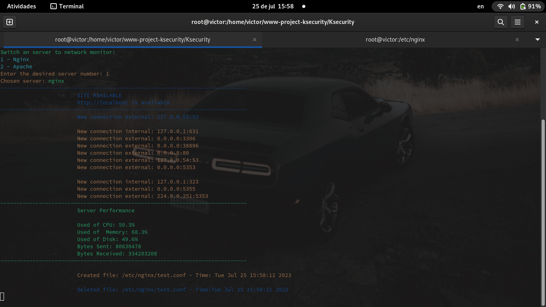The image size is (546, 307).
Task: Open the en keyboard layout selector
Action: coord(480,6)
